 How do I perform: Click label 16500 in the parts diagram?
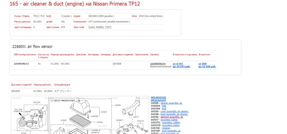[118, 105]
